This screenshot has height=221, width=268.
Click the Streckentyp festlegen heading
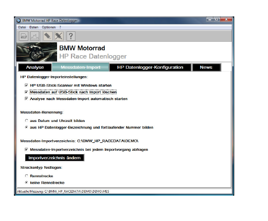pos(41,168)
